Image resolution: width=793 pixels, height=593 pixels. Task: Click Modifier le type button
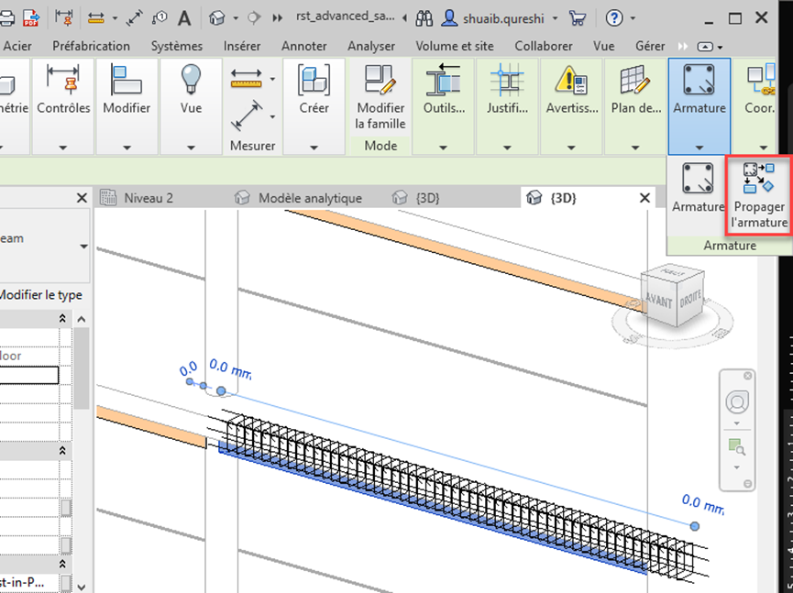40,294
